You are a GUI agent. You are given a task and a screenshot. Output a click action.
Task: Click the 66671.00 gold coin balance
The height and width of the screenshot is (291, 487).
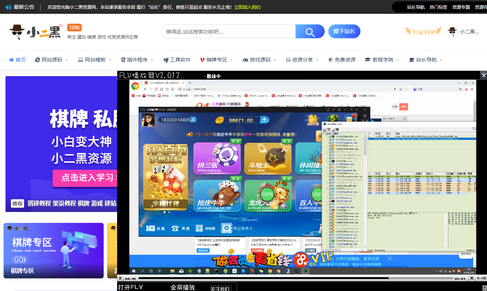click(x=241, y=120)
